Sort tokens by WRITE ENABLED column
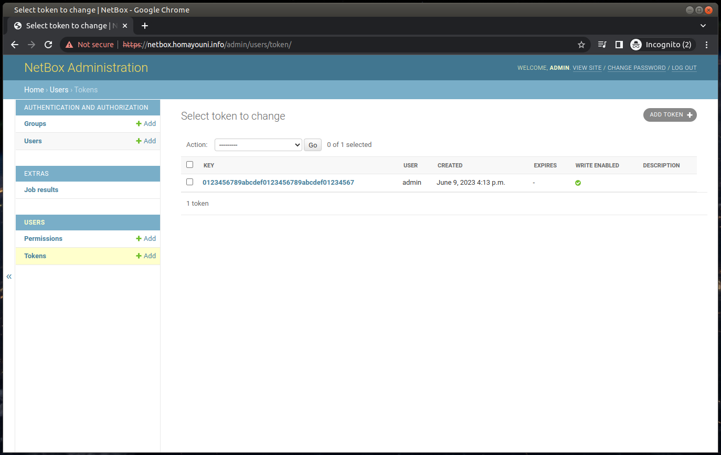 [597, 165]
